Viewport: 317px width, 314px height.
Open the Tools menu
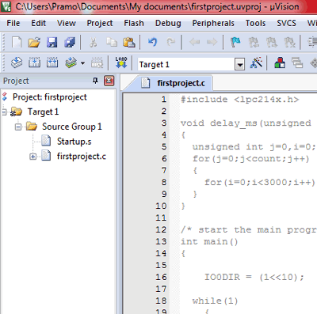pyautogui.click(x=255, y=23)
